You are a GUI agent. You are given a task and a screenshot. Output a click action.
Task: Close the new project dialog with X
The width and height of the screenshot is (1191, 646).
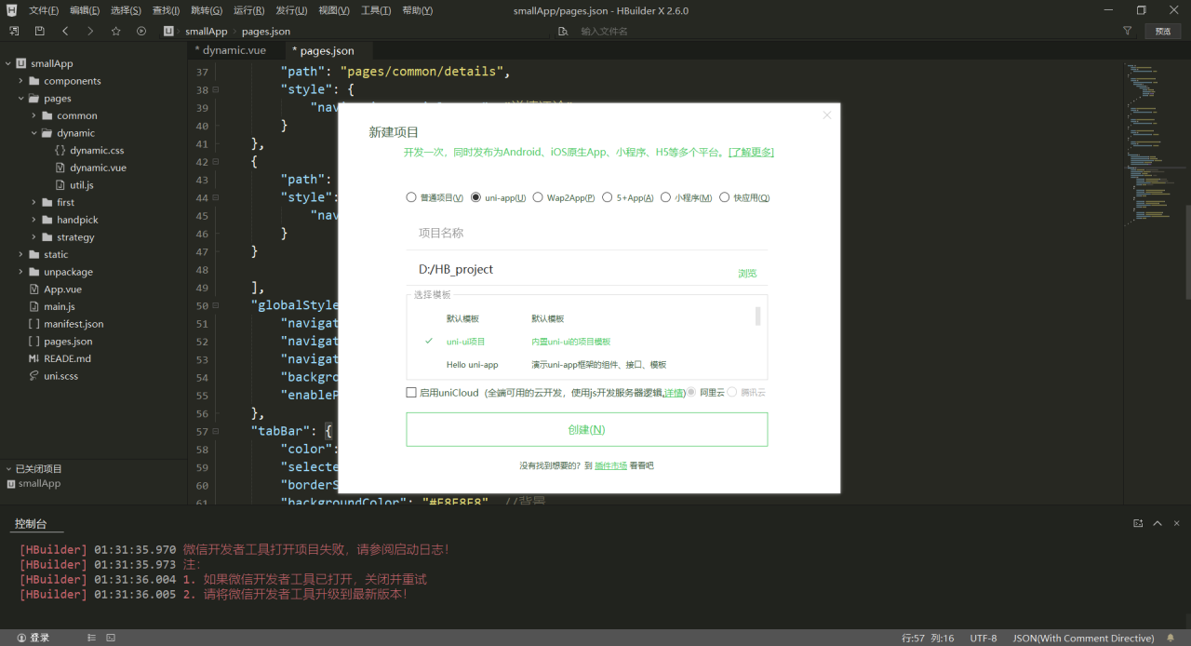click(826, 115)
